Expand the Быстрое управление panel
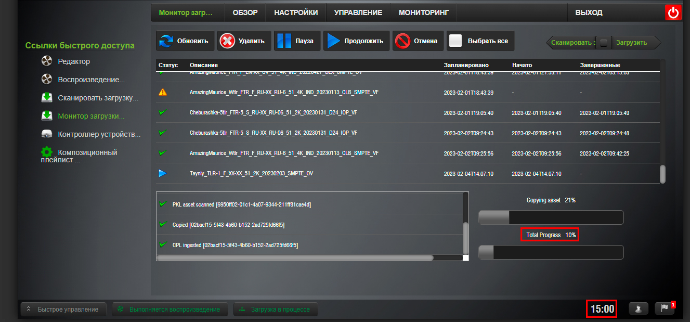690x322 pixels. pos(63,309)
